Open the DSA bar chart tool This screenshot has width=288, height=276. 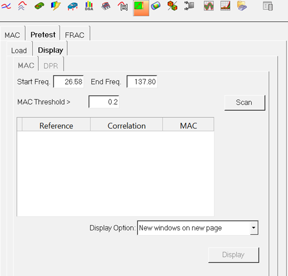[89, 6]
